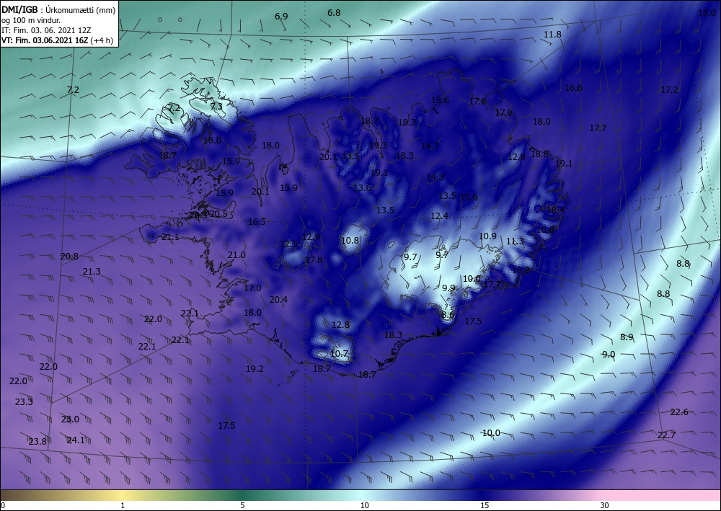This screenshot has width=721, height=511.
Task: Click the 11.3 value label
Action: pyautogui.click(x=515, y=241)
